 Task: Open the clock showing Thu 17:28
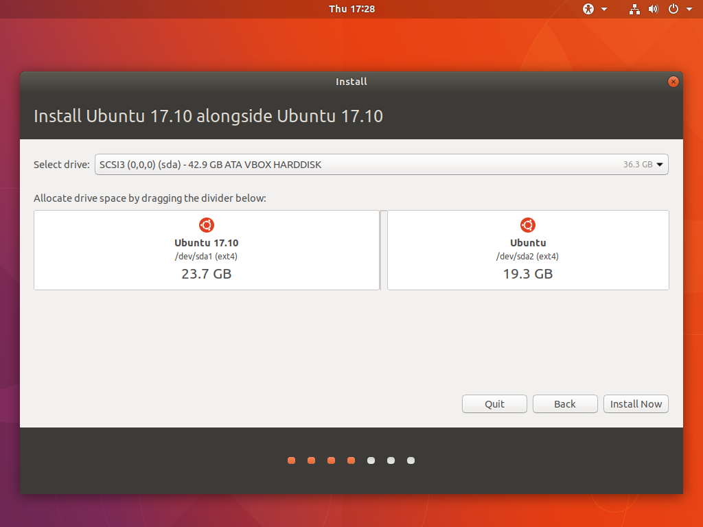(x=351, y=9)
